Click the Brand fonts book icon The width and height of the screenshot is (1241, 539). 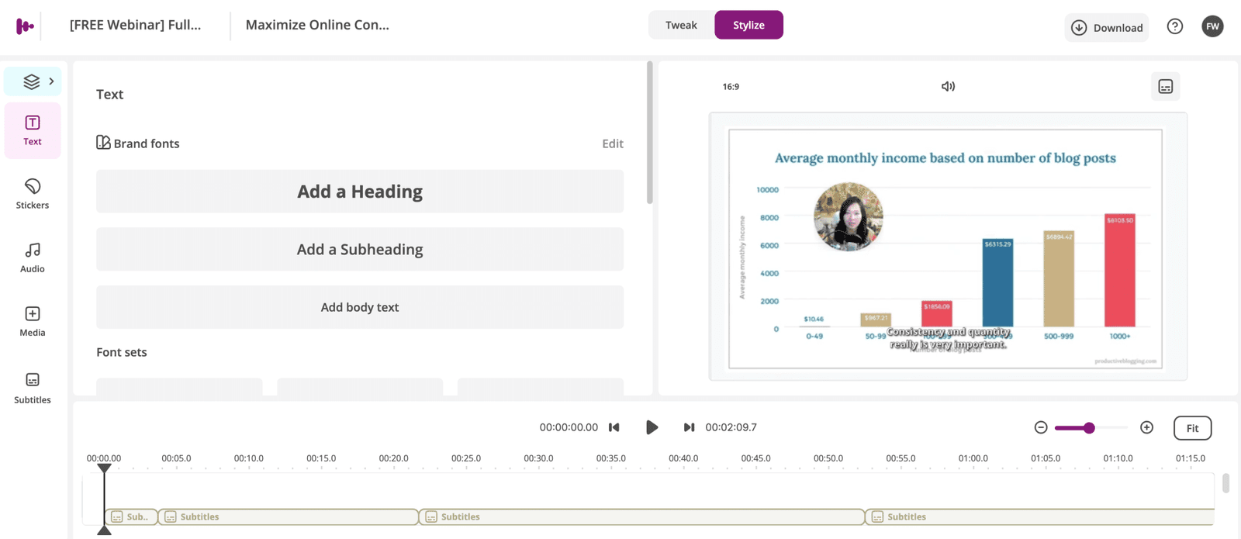(x=103, y=143)
